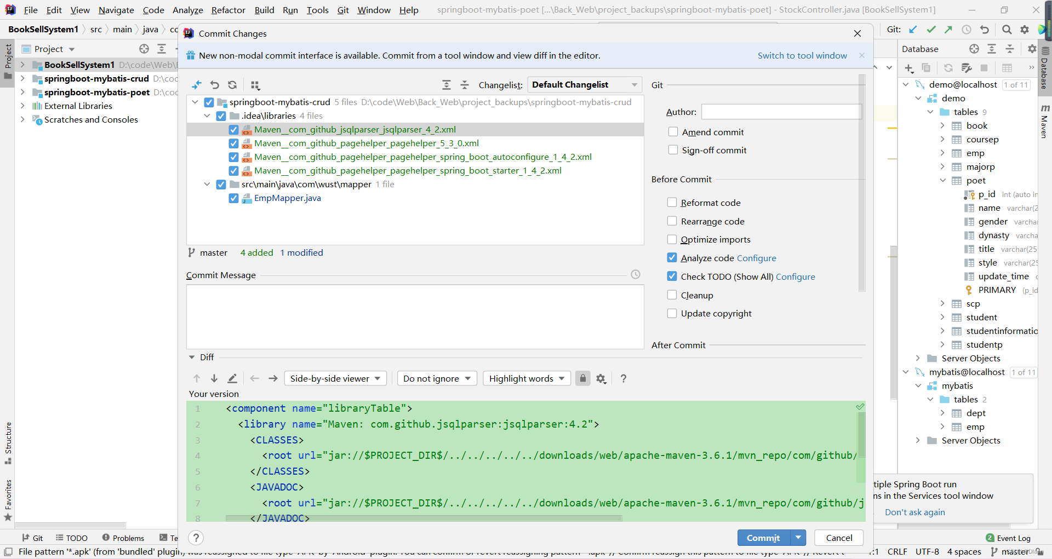This screenshot has height=559, width=1052.
Task: Click horizontal scrollbar in Diff viewer
Action: (424, 518)
